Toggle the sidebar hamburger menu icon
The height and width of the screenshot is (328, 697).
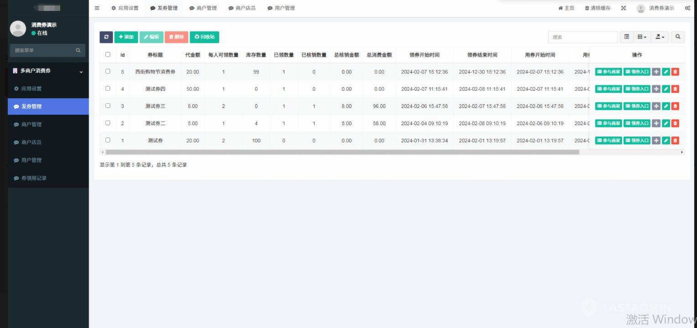click(x=97, y=8)
